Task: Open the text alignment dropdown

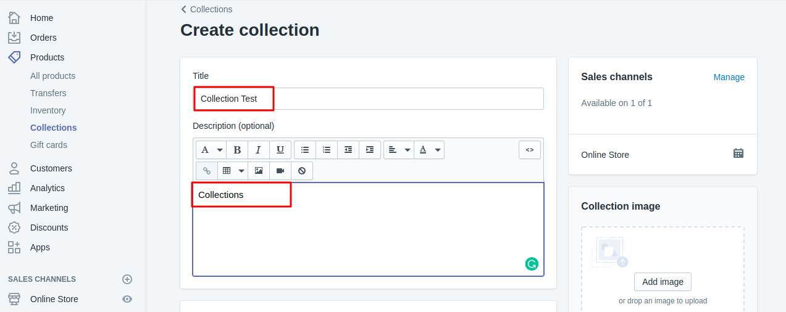Action: (x=399, y=150)
